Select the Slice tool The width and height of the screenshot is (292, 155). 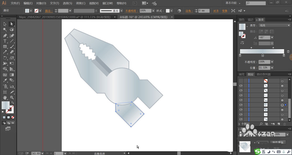[12, 92]
